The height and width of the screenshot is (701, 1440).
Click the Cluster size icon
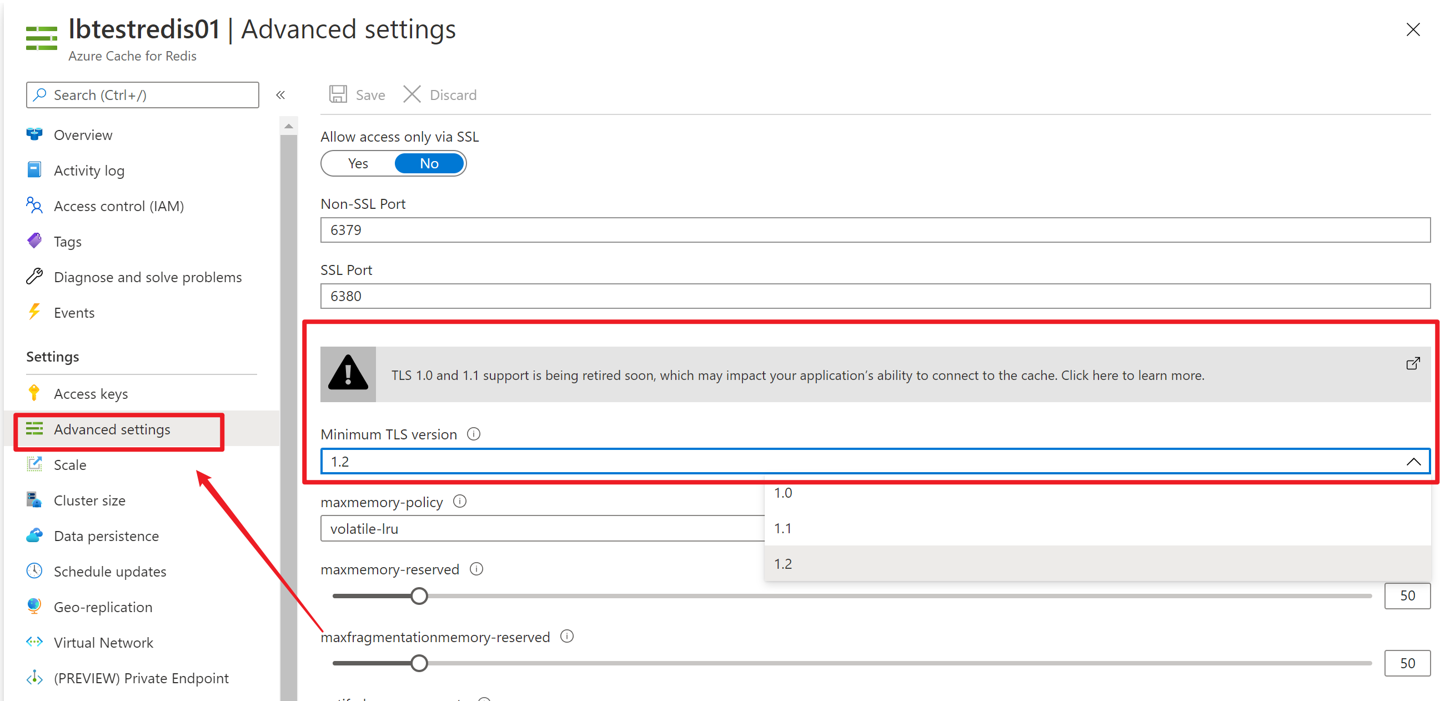pos(34,500)
